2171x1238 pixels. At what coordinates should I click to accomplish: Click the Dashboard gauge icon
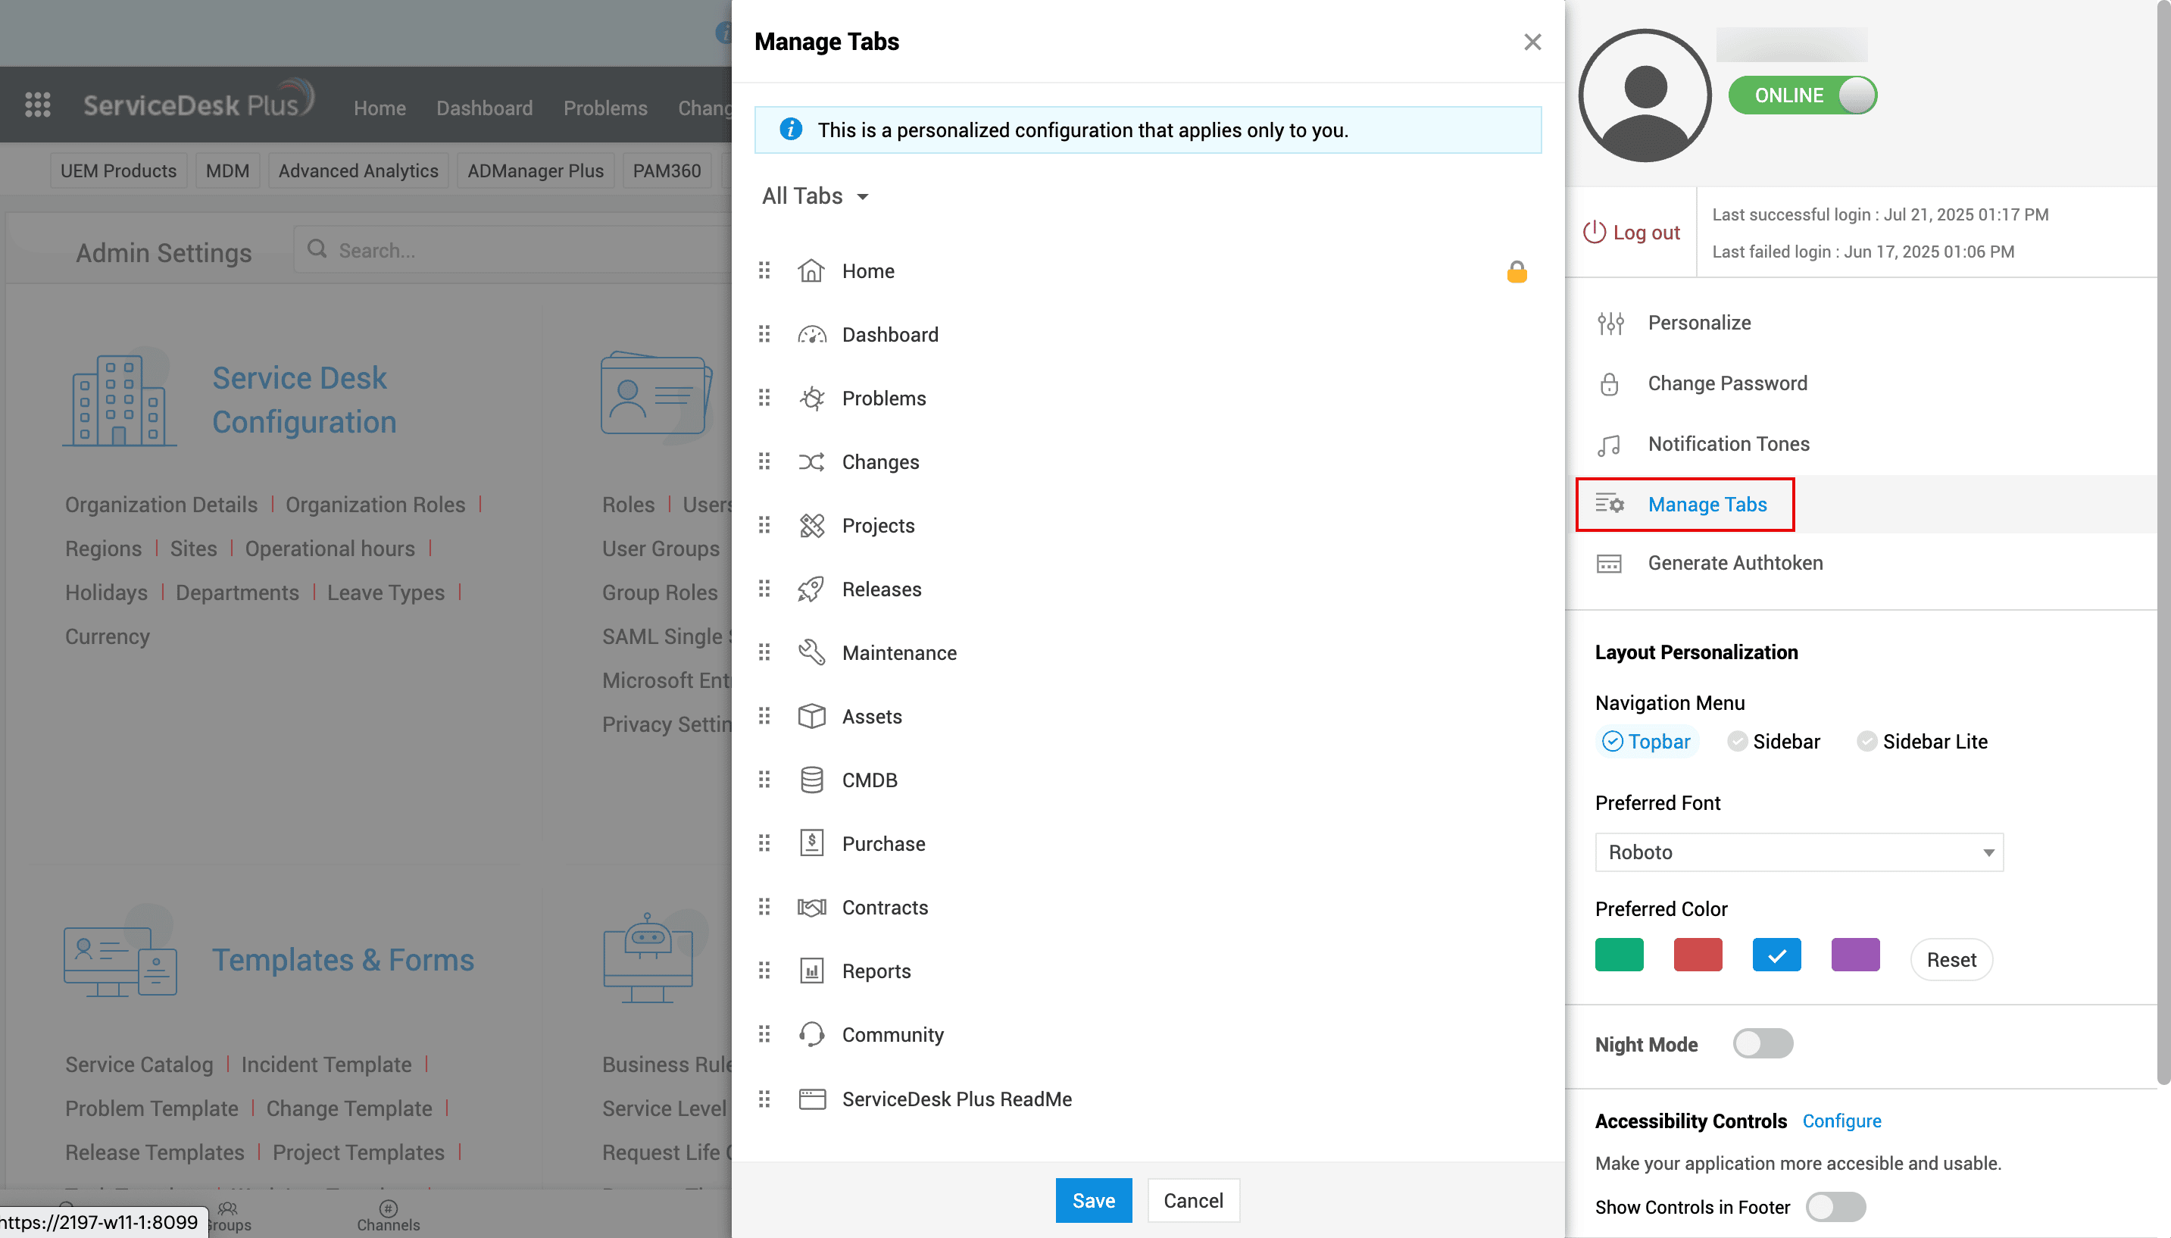812,335
